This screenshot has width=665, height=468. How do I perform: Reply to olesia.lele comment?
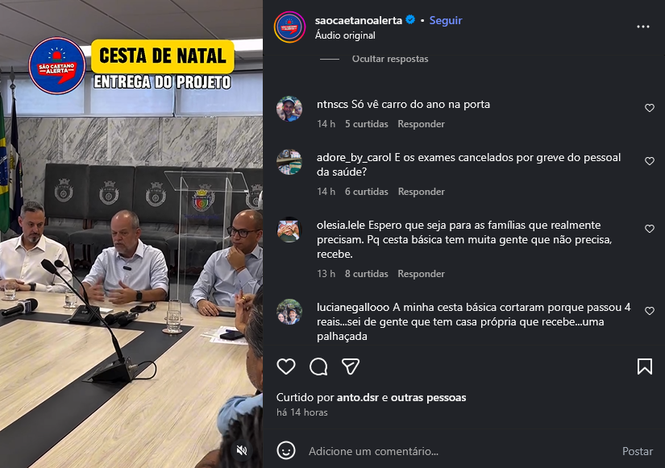point(421,274)
